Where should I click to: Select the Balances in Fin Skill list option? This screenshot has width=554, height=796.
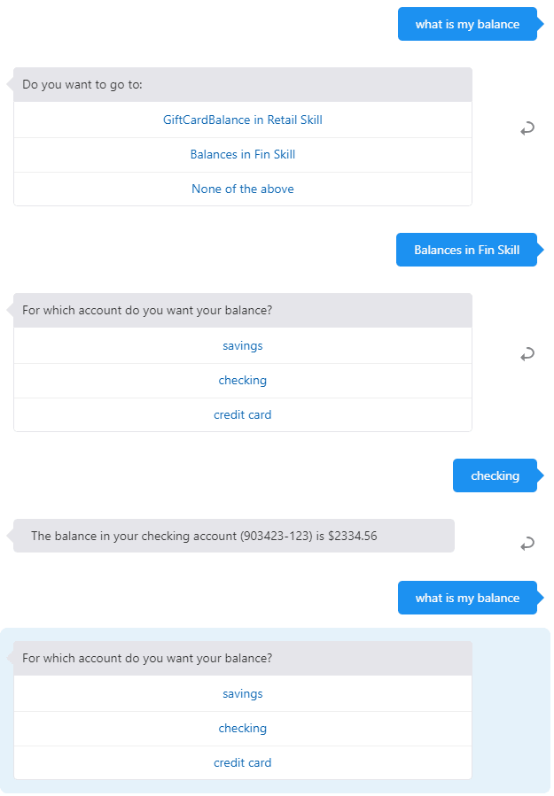(x=242, y=154)
